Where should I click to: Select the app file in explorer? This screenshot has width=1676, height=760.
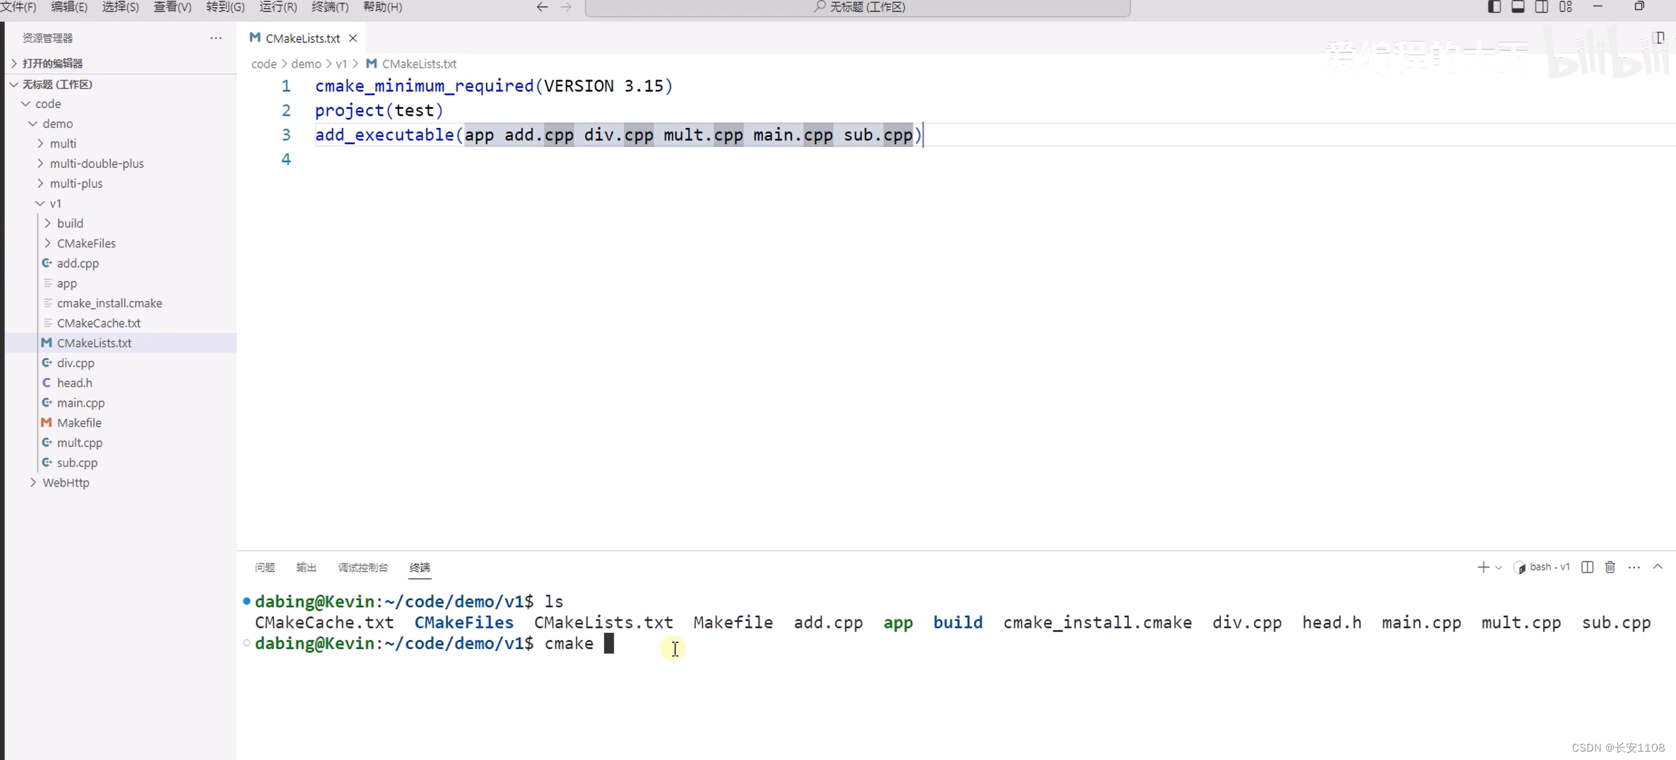click(66, 283)
